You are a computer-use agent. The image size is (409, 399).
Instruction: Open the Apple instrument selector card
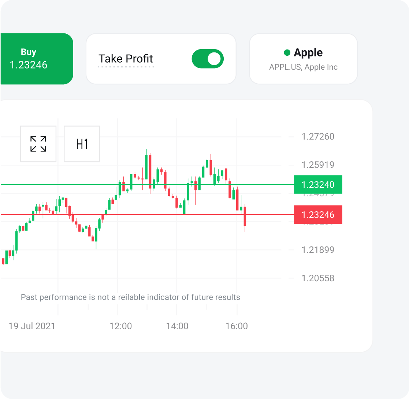pyautogui.click(x=303, y=59)
